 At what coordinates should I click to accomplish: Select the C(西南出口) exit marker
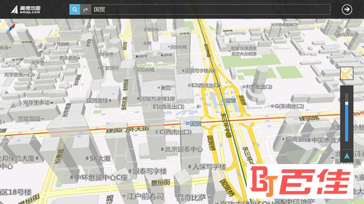[x=174, y=132]
